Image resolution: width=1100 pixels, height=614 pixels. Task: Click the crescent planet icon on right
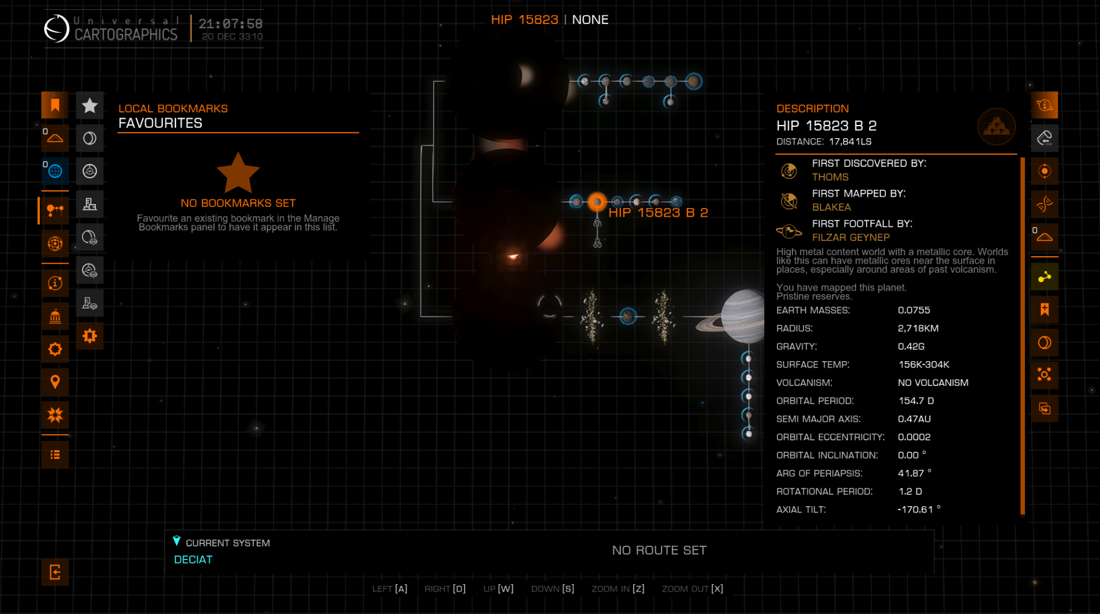click(x=1044, y=343)
